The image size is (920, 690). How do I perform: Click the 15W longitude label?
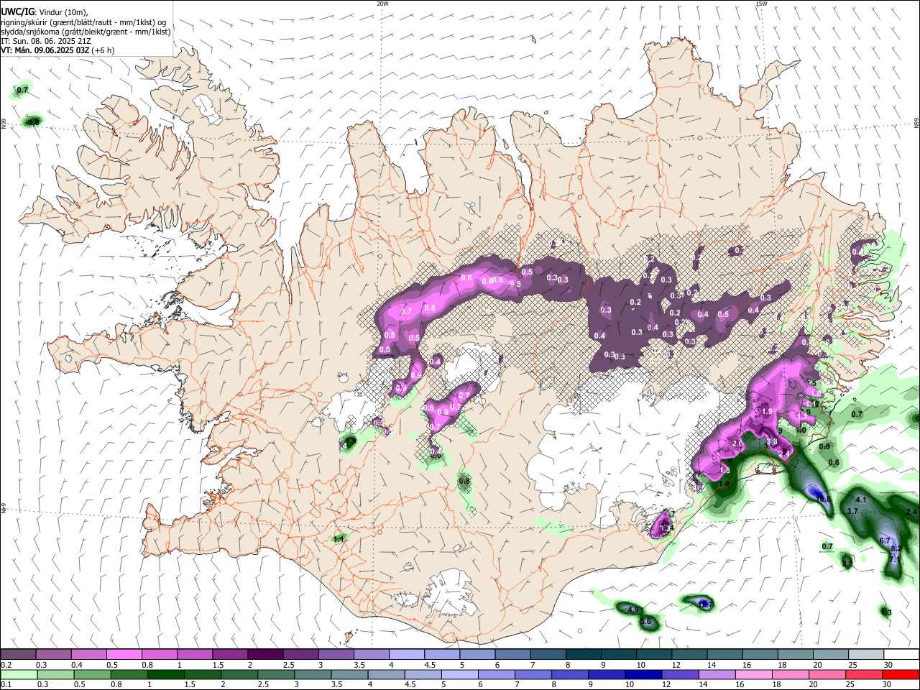pyautogui.click(x=761, y=4)
